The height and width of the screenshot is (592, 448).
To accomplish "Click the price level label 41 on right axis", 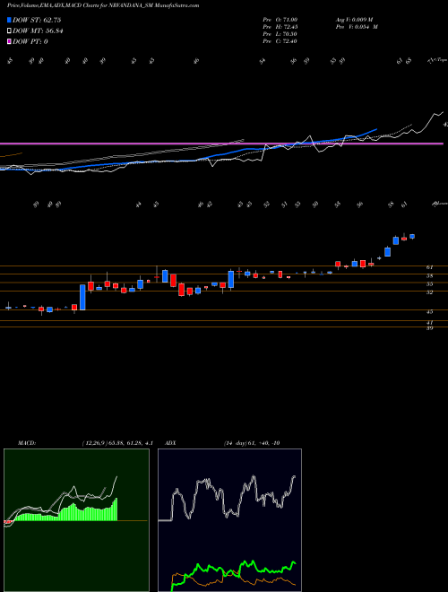I will tap(429, 323).
